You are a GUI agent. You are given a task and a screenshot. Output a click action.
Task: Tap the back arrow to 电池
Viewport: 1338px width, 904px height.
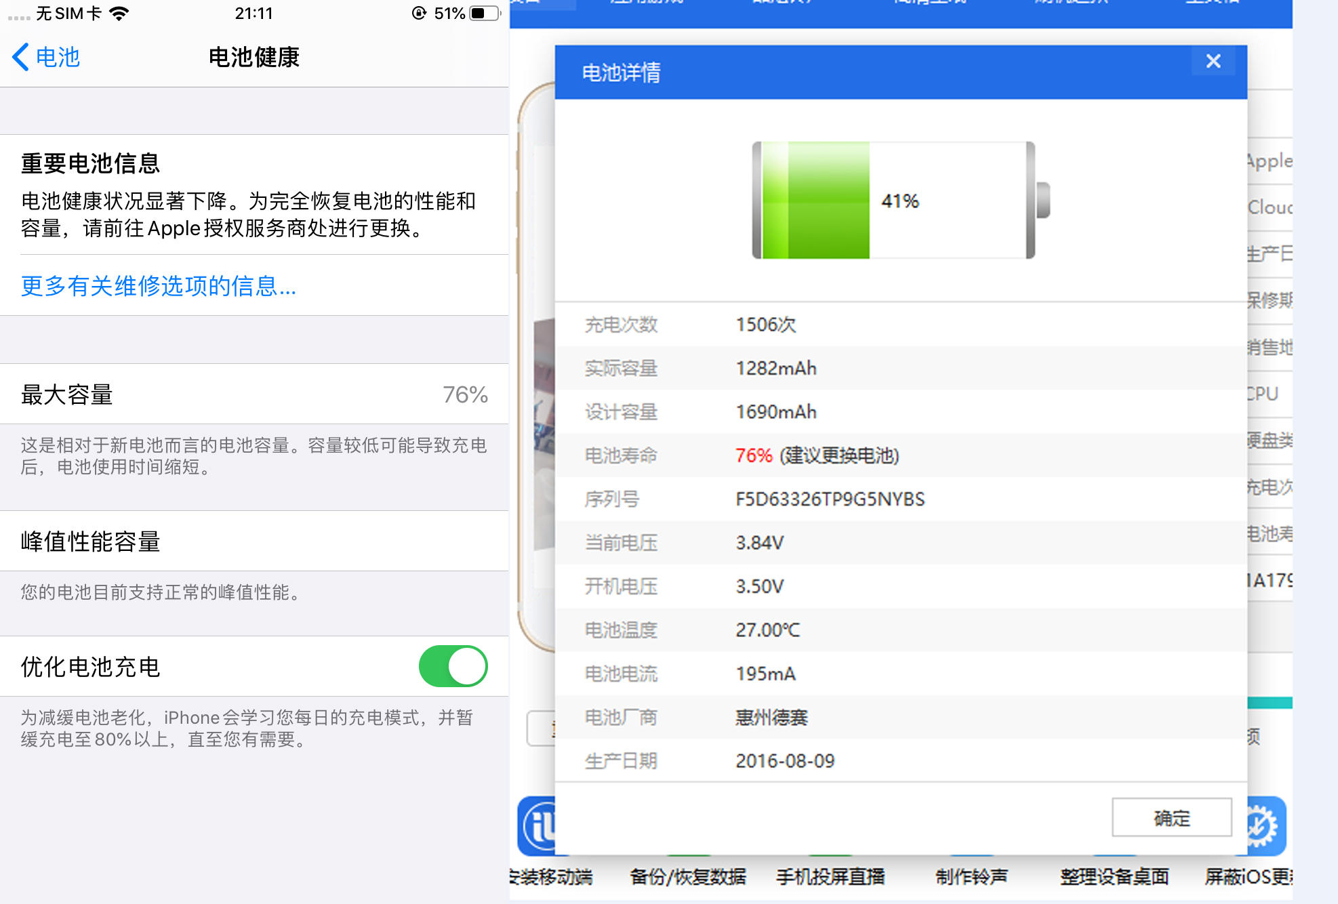[x=46, y=57]
